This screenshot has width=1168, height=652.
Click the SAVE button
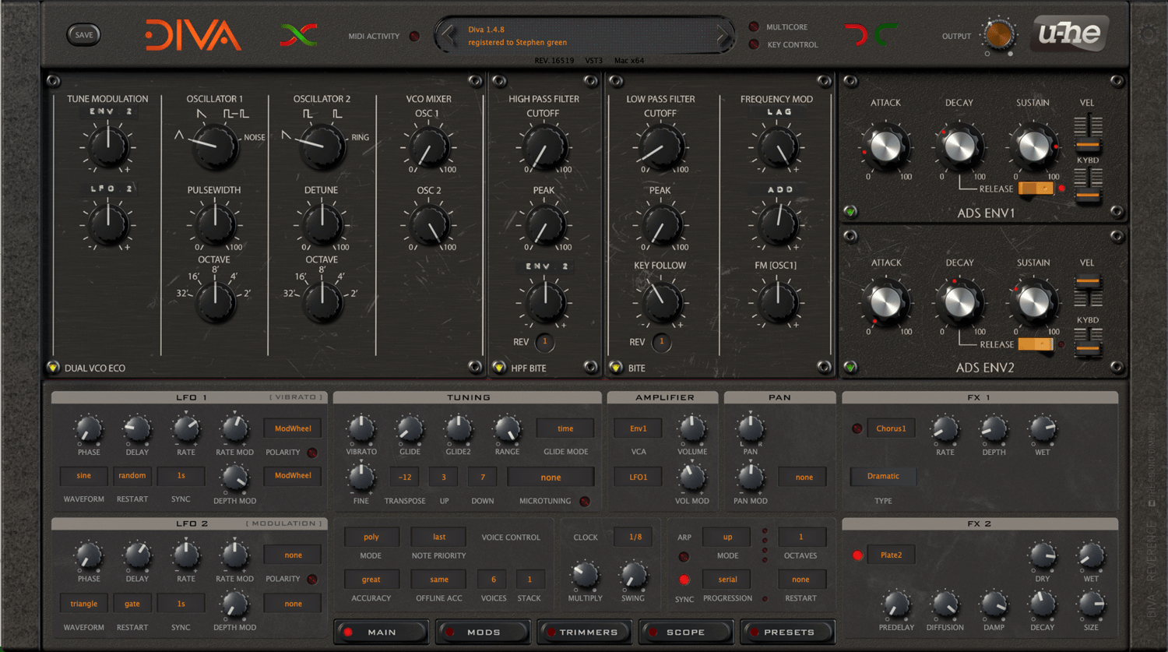84,34
